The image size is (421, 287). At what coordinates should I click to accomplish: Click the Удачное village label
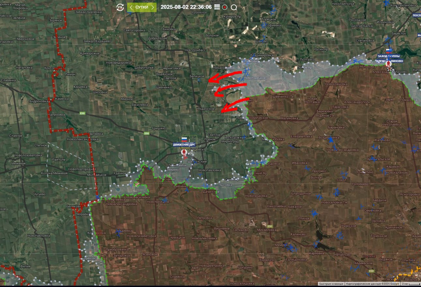(120, 173)
